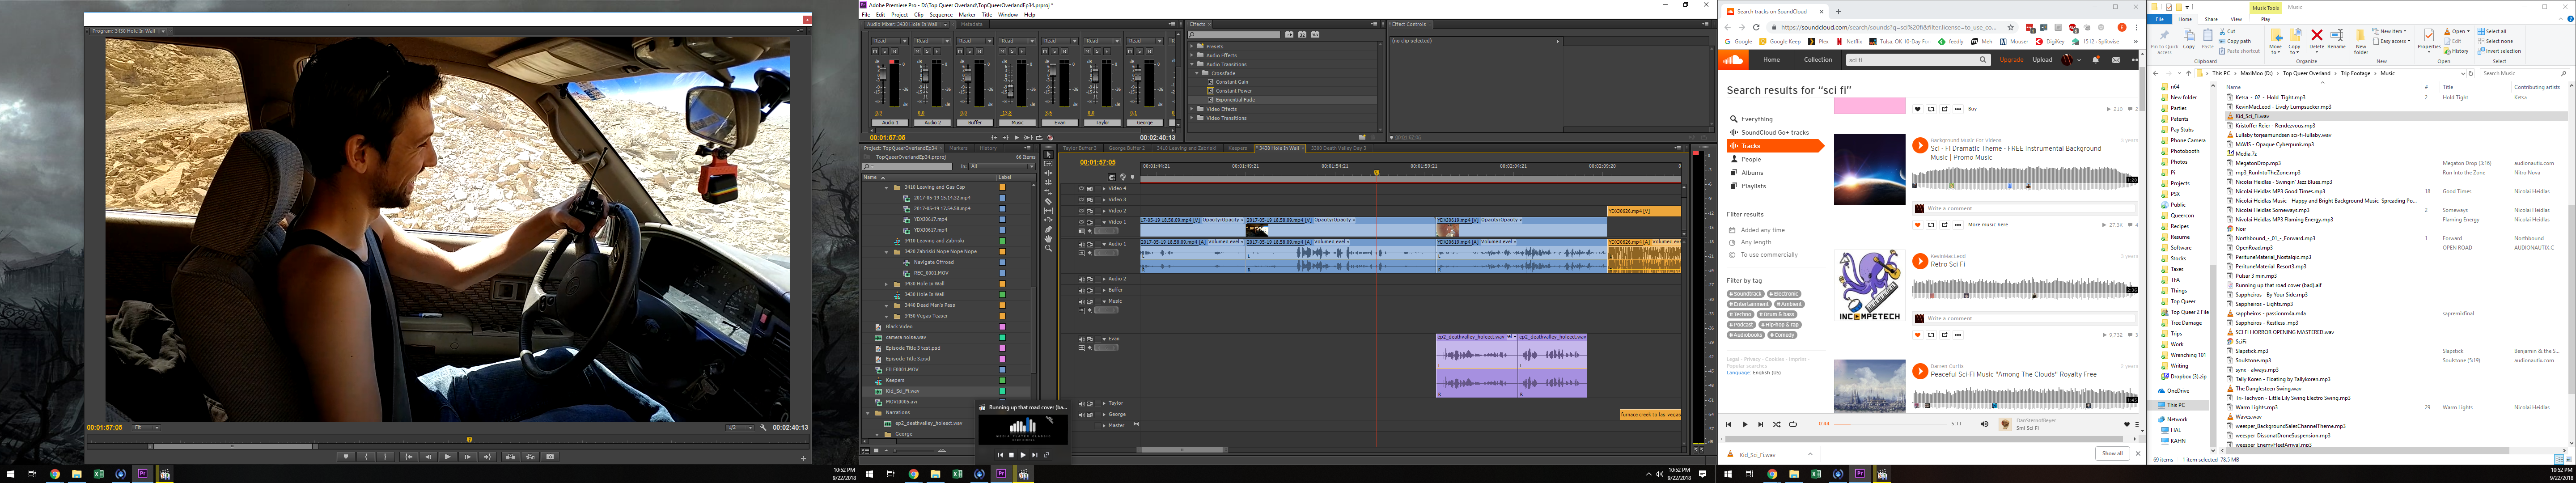
Task: Open the History tab in Premiere project panel
Action: [988, 148]
